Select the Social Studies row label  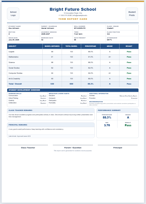14,68
